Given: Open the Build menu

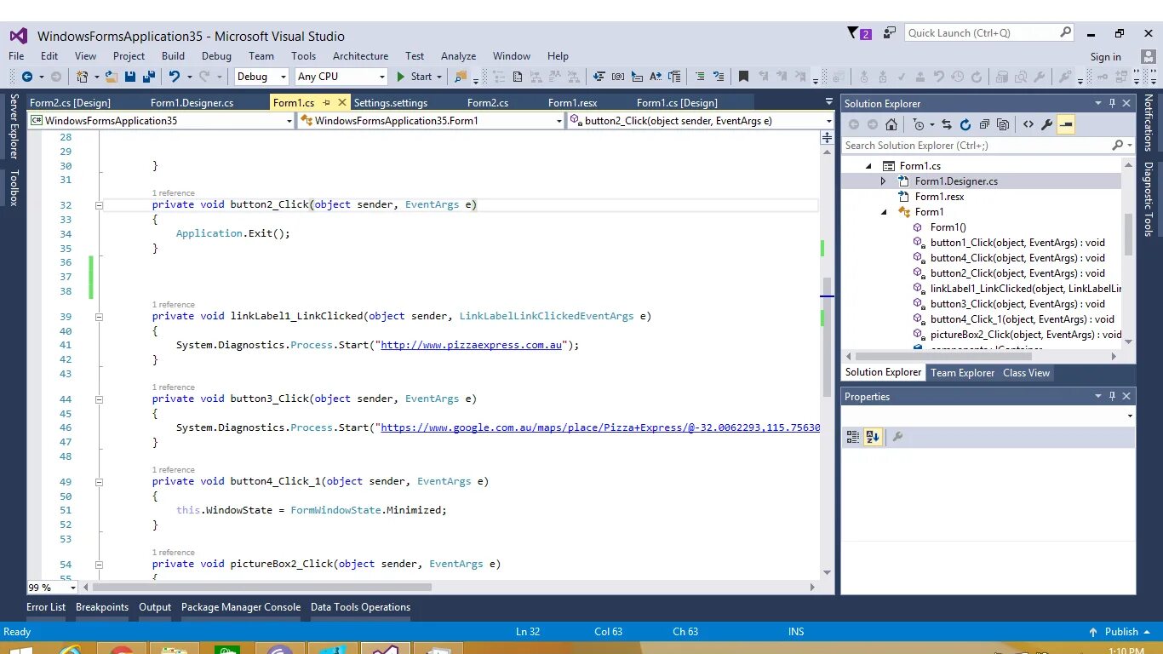Looking at the screenshot, I should [173, 56].
